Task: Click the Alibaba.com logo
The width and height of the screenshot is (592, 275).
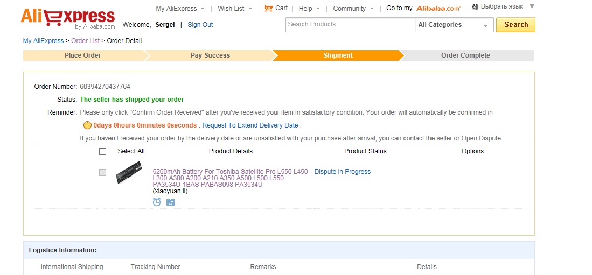Action: pos(438,8)
